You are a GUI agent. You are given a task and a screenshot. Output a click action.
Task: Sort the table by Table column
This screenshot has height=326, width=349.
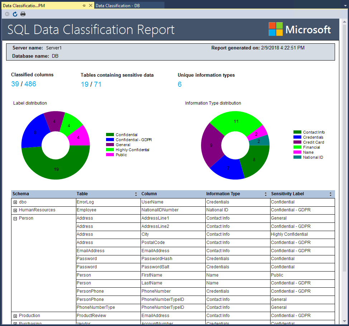point(136,193)
